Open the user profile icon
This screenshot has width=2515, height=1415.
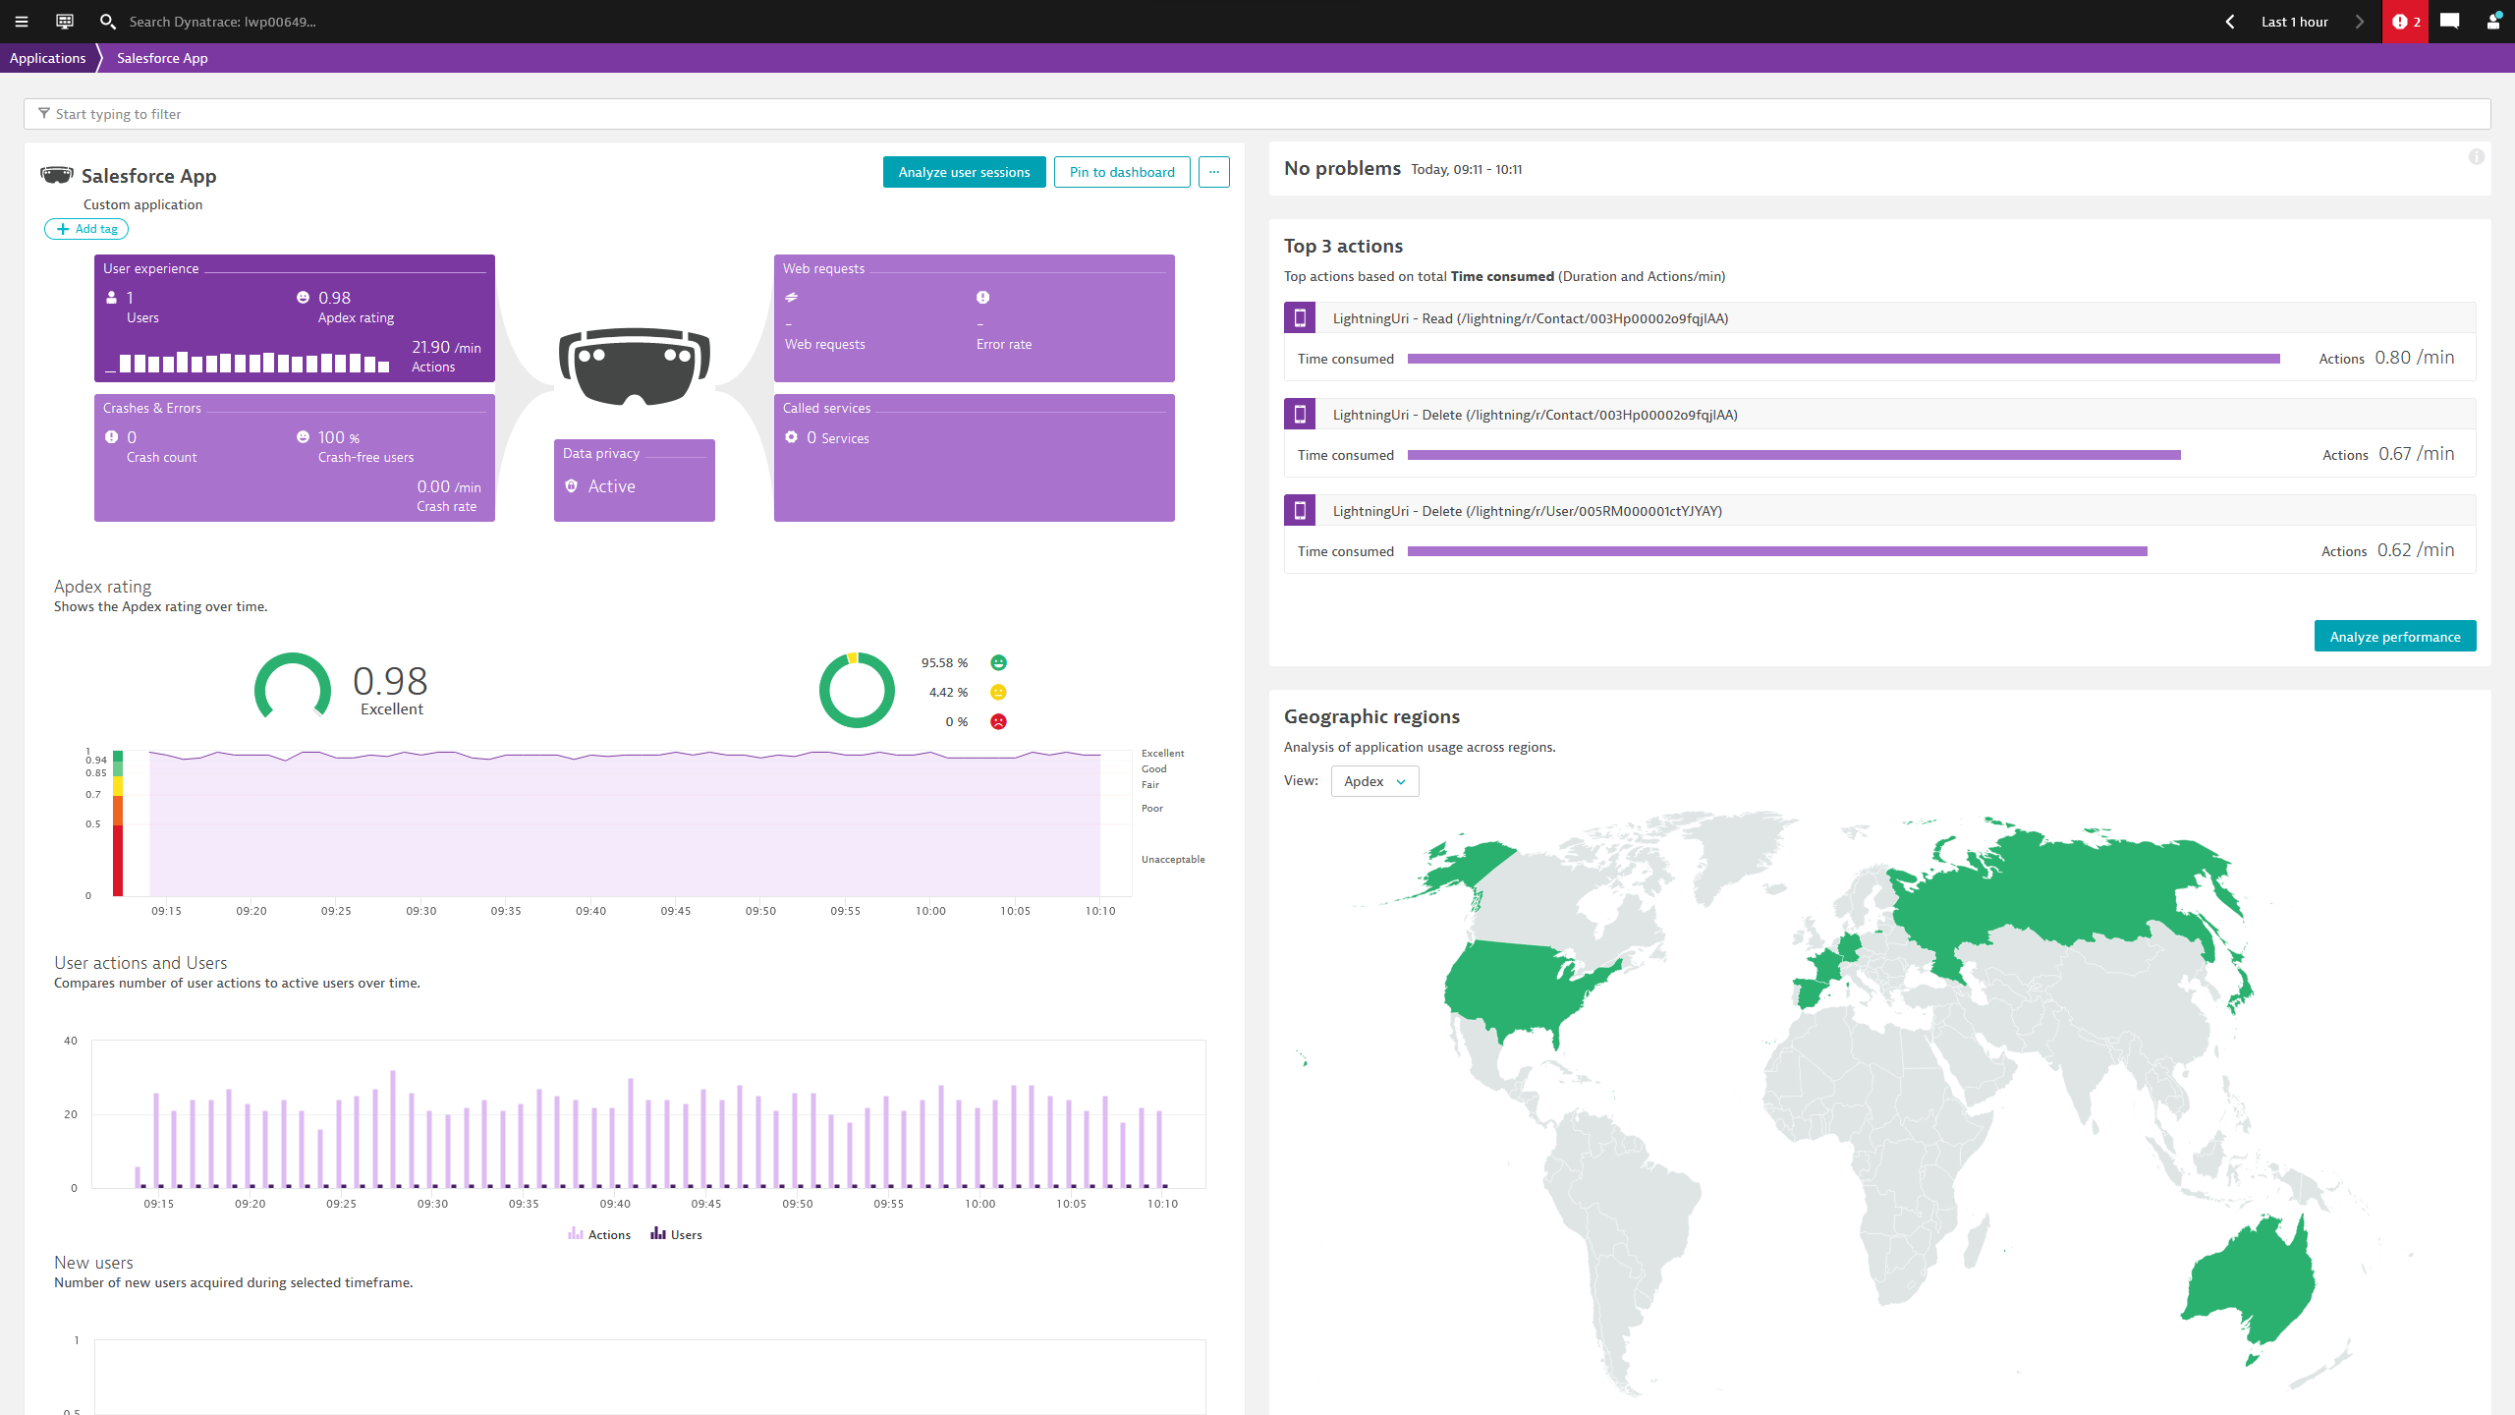(x=2493, y=22)
